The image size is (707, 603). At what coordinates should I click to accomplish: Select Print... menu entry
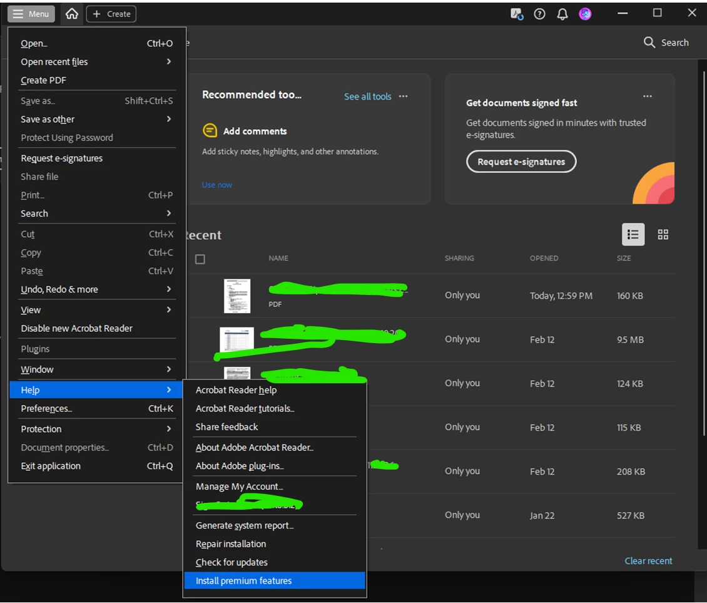pyautogui.click(x=96, y=195)
